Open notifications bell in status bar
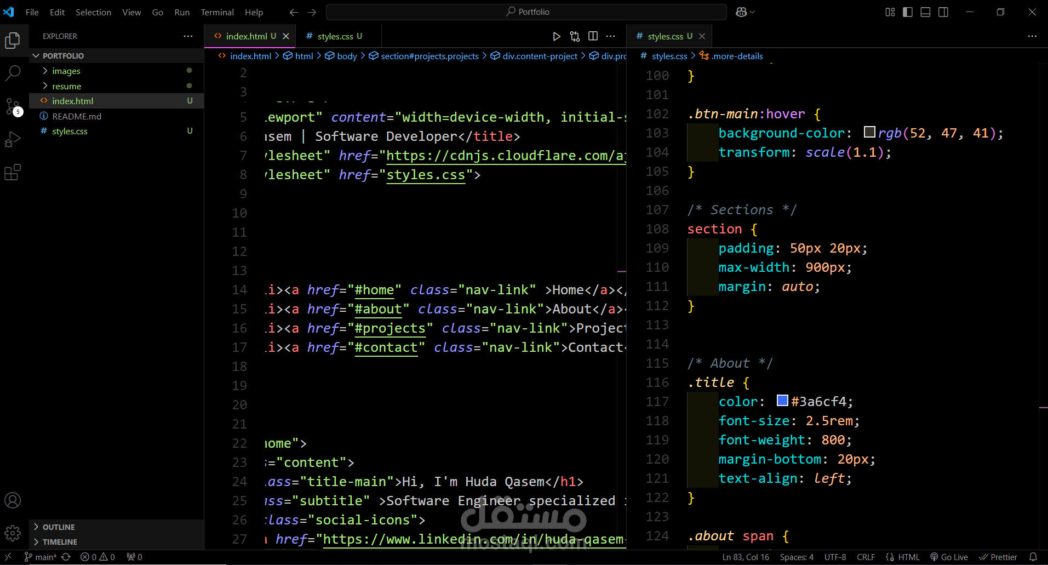 point(1033,557)
